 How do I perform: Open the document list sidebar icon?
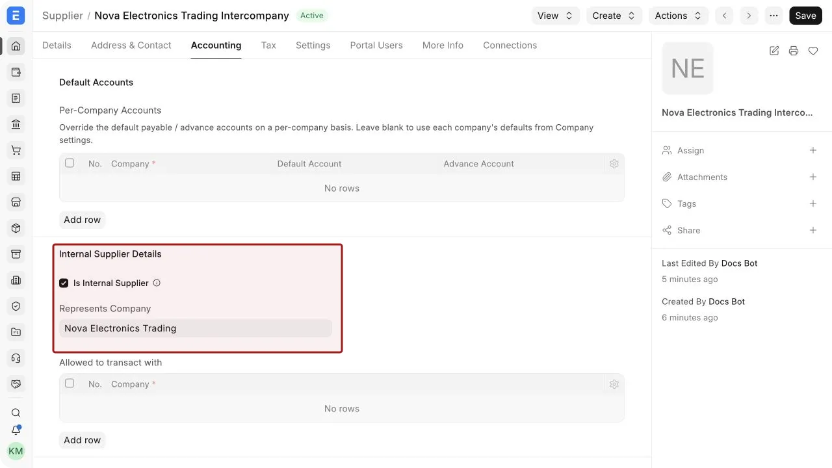point(16,98)
